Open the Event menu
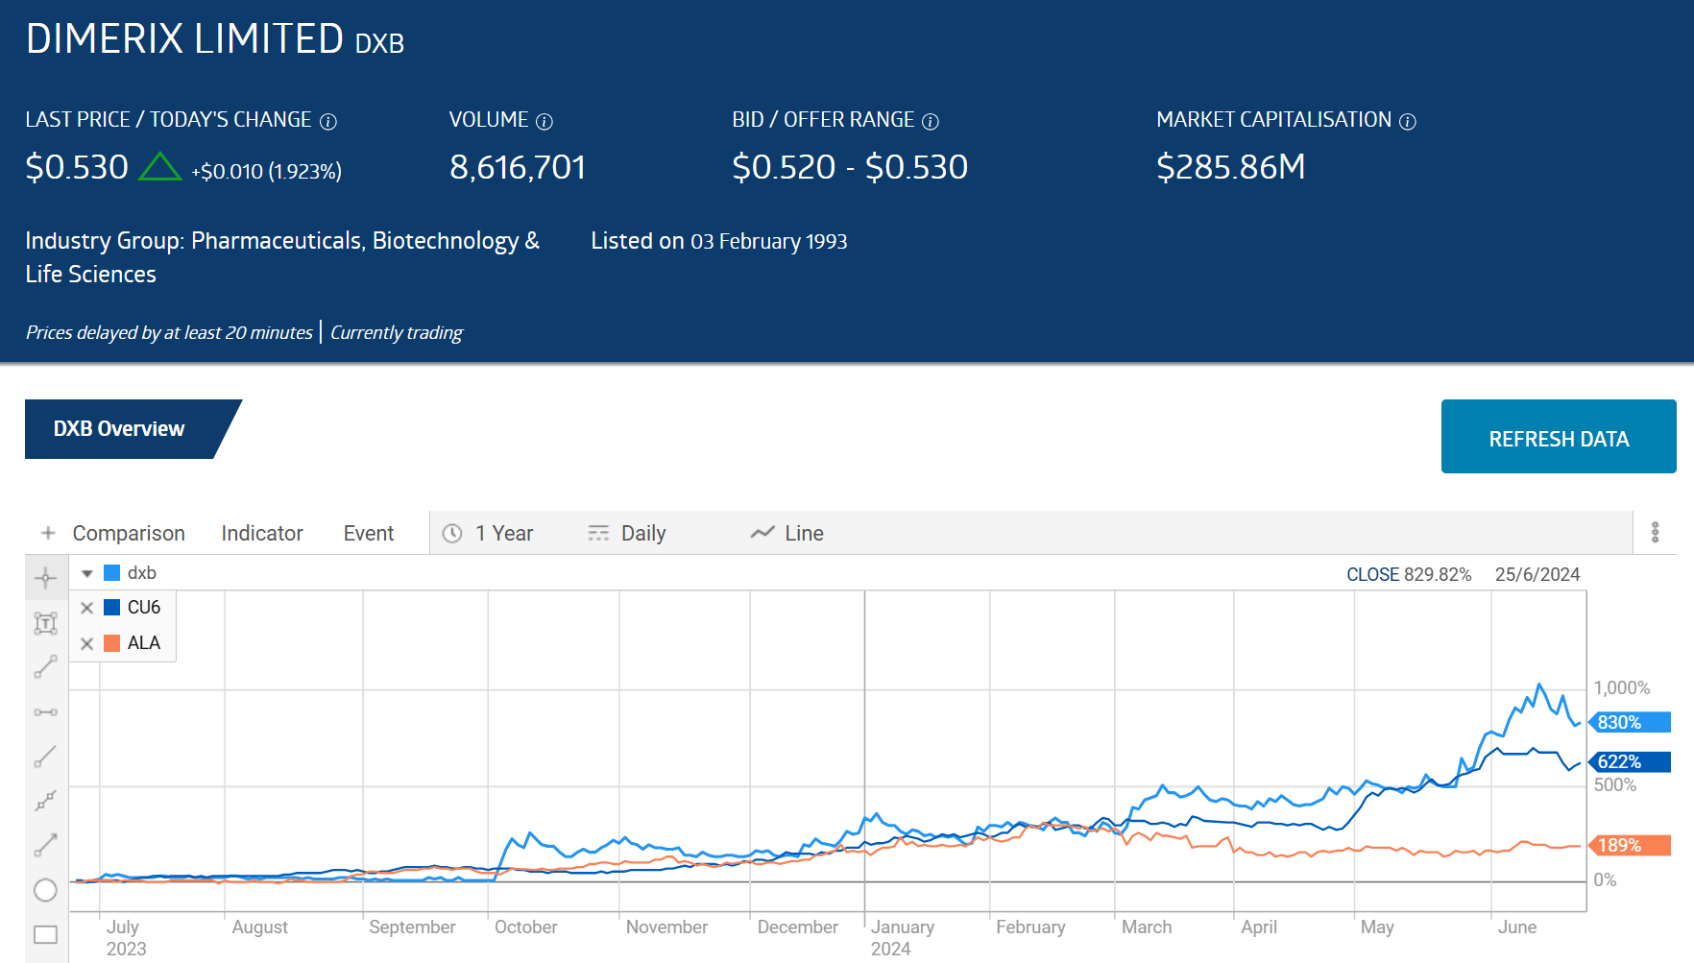The image size is (1694, 963). 369,533
